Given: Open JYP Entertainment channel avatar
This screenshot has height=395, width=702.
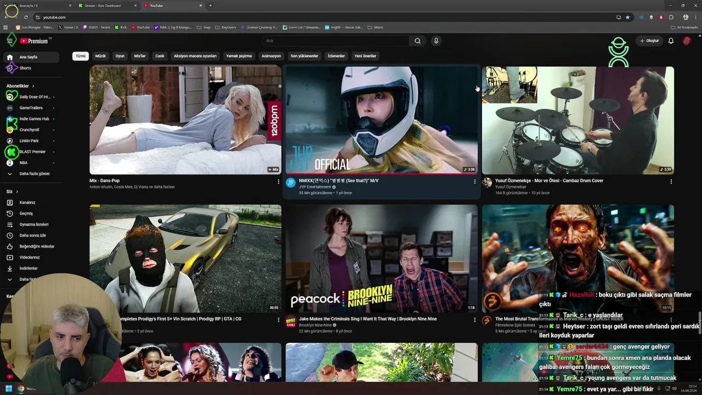Looking at the screenshot, I should click(x=291, y=183).
